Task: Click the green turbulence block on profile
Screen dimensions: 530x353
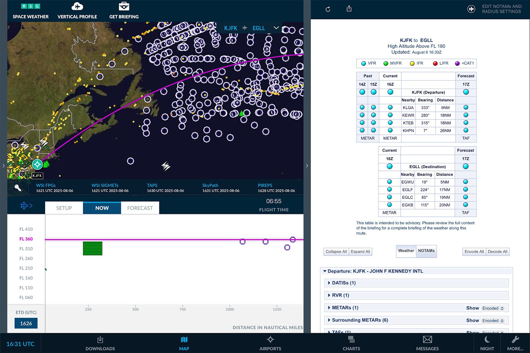Action: [x=92, y=248]
